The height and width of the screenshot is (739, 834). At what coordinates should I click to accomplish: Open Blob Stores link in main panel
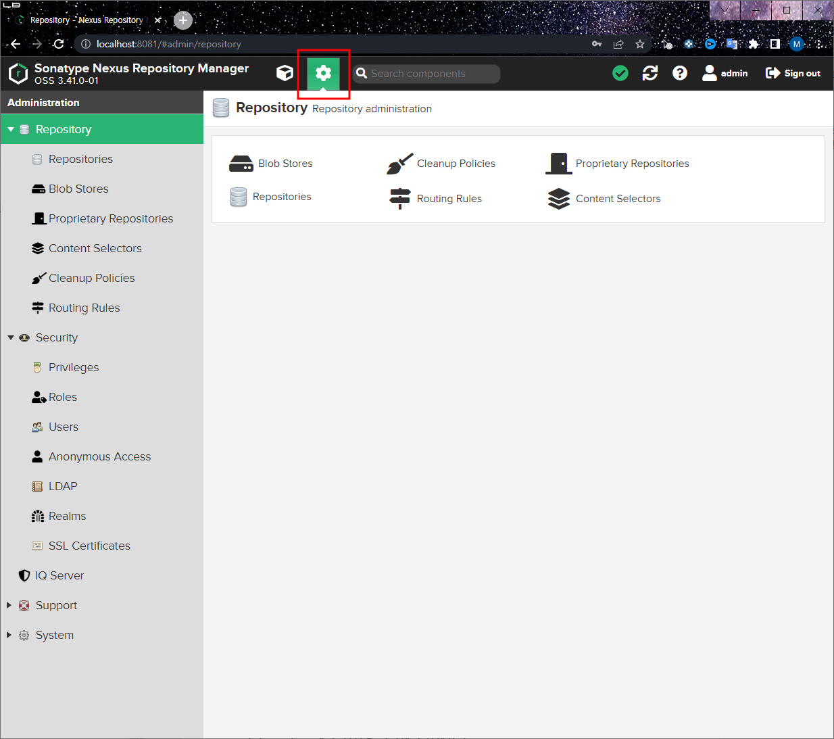[x=285, y=164]
